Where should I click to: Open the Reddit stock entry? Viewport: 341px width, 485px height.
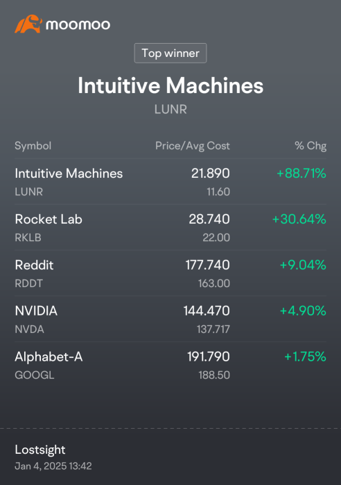[170, 274]
